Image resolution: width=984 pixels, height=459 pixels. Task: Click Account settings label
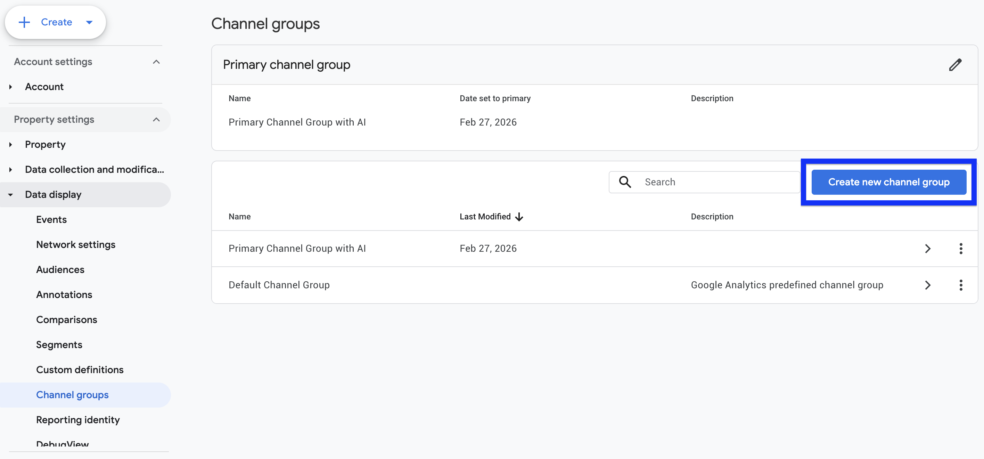point(53,62)
